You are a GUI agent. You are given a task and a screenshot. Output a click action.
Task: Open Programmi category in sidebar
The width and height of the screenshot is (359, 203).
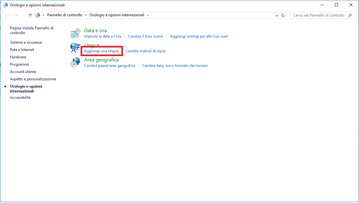[19, 64]
